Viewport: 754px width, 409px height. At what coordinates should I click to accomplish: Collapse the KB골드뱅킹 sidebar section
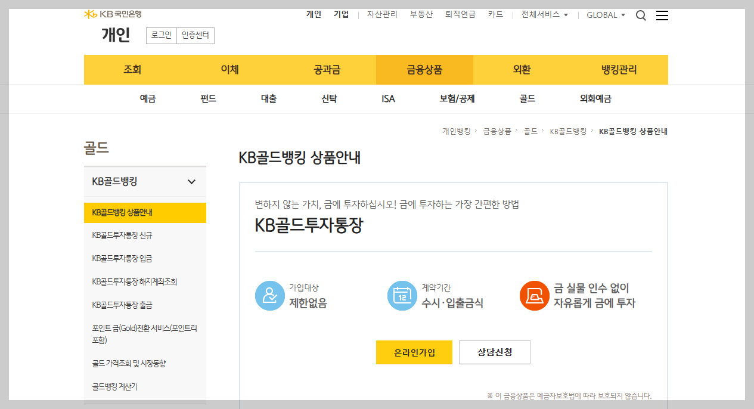pos(191,181)
